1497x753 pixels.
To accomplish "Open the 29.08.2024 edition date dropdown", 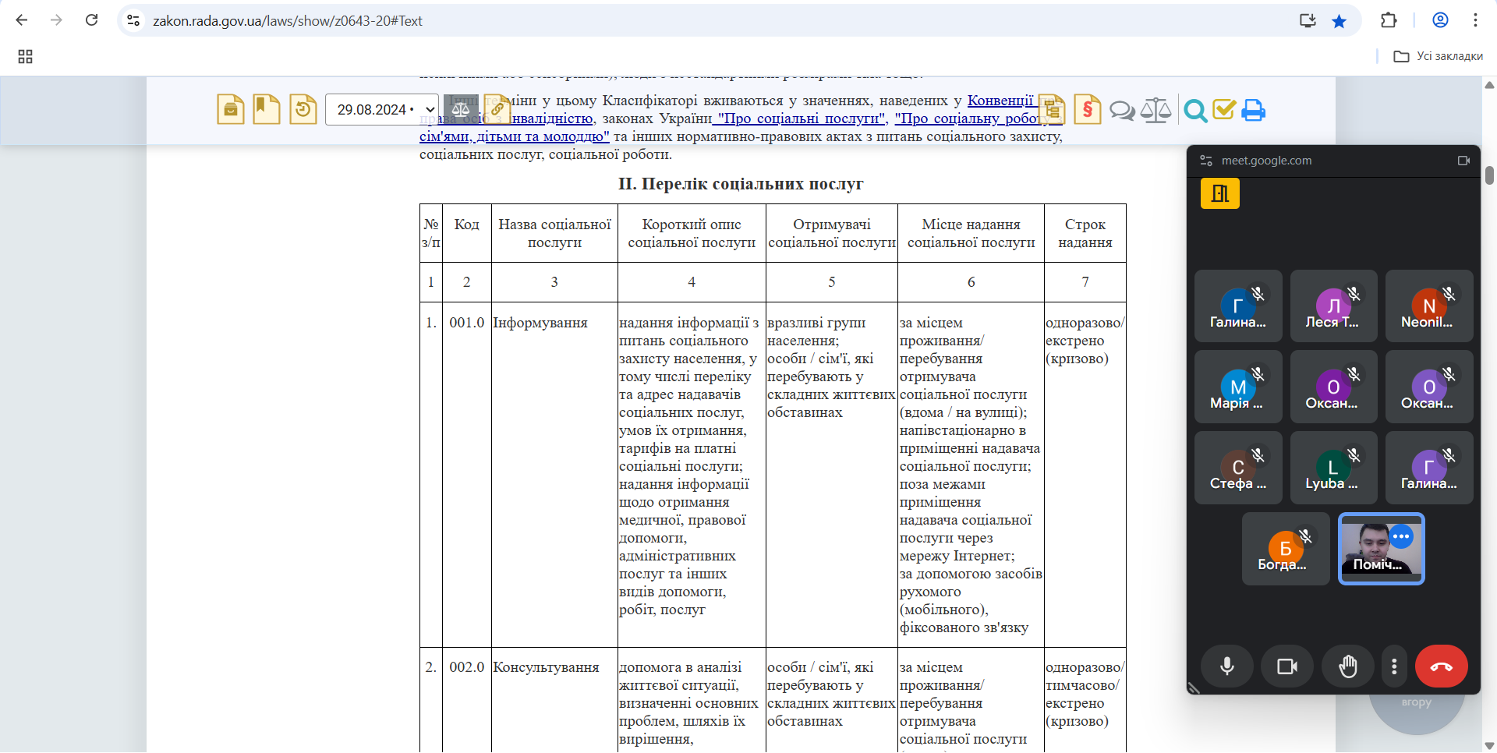I will pyautogui.click(x=382, y=110).
